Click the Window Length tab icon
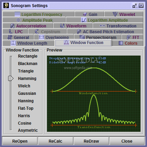 13,43
